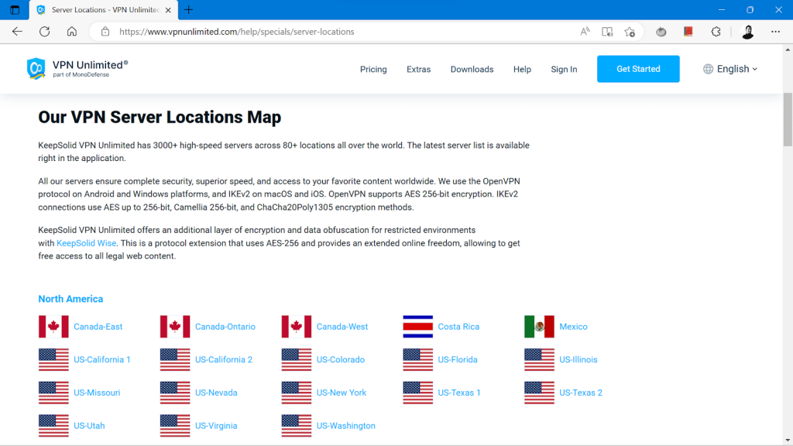793x446 pixels.
Task: Open the US-Virginia server link
Action: coord(216,426)
